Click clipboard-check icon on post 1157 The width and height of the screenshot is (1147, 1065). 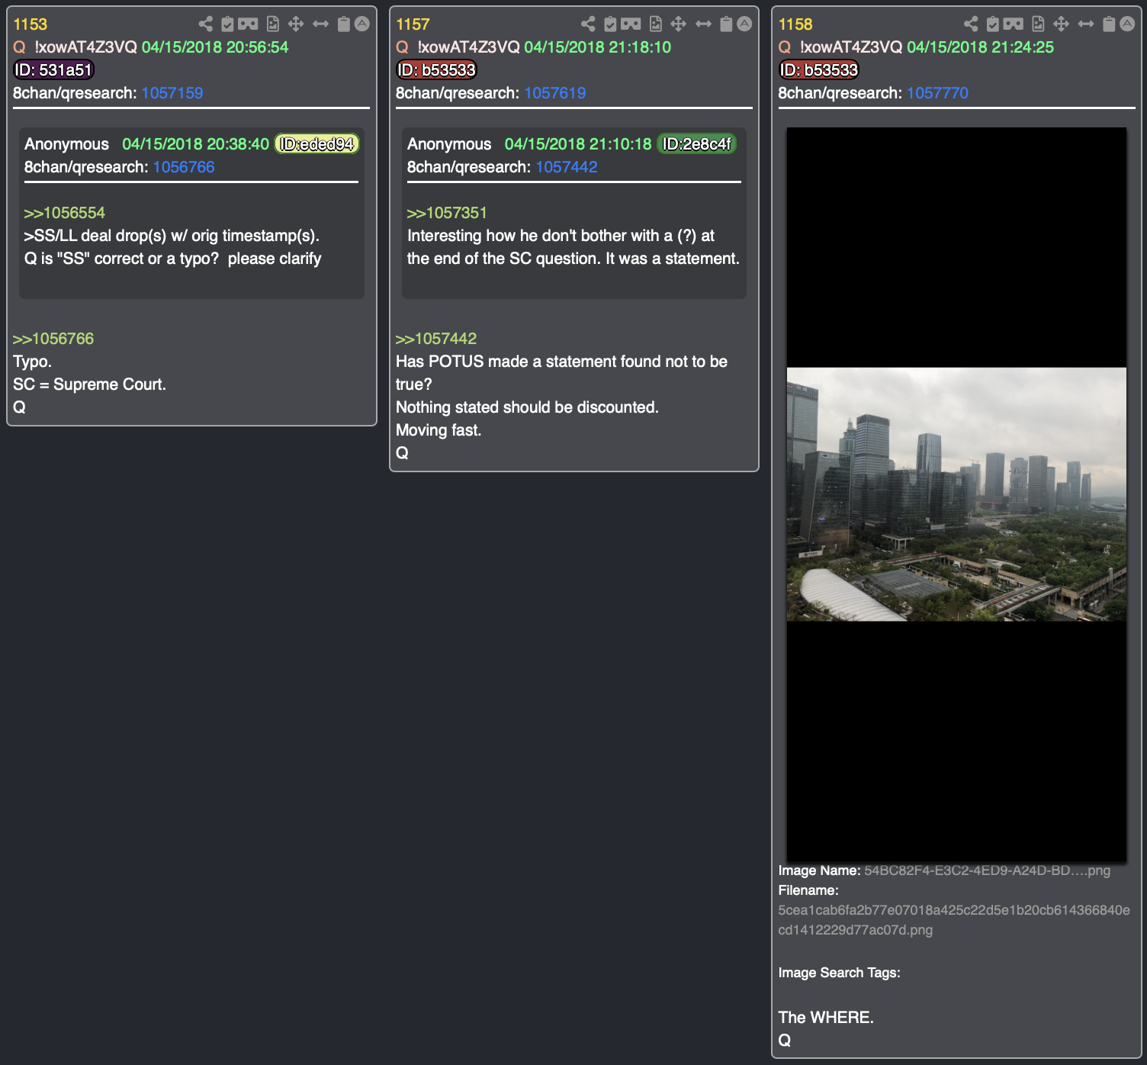pyautogui.click(x=610, y=24)
